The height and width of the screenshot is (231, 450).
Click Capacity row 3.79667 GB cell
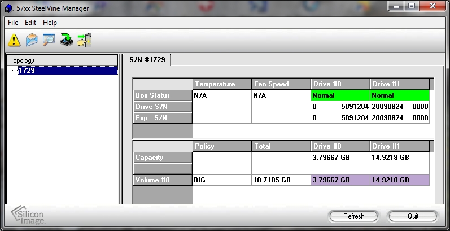(340, 158)
